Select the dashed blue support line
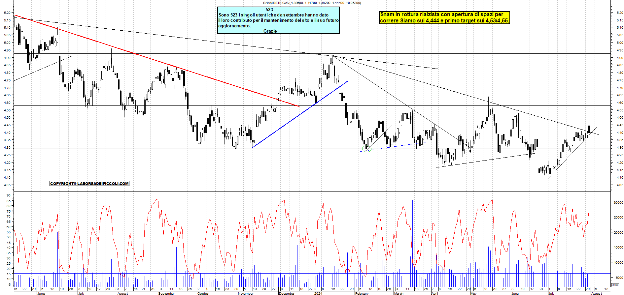 click(x=394, y=147)
